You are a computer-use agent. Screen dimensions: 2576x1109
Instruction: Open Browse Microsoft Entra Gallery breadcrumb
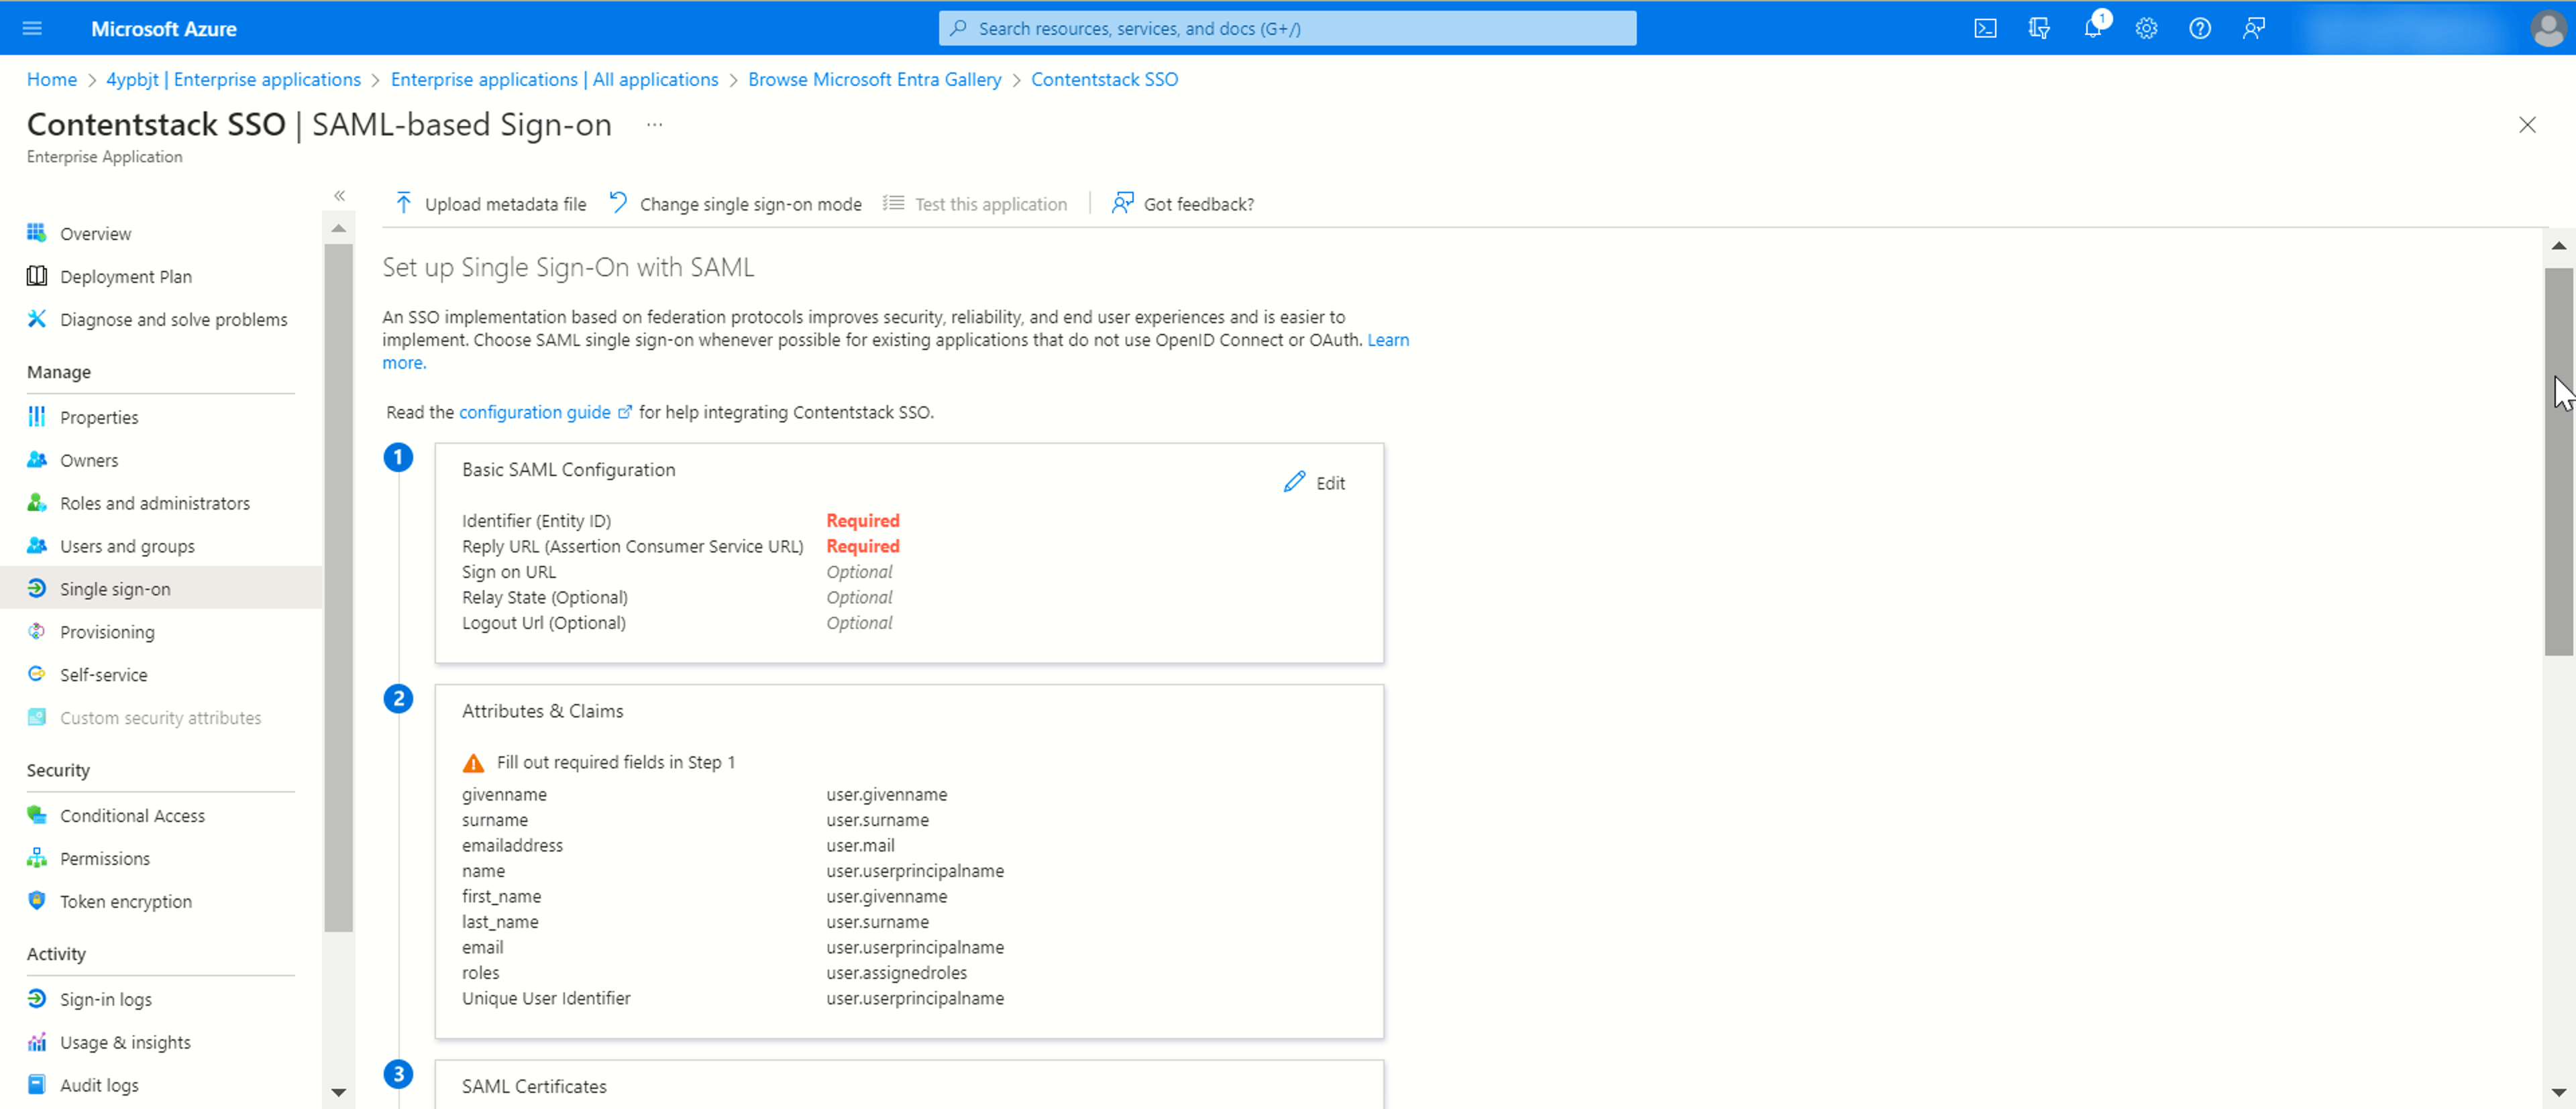874,79
